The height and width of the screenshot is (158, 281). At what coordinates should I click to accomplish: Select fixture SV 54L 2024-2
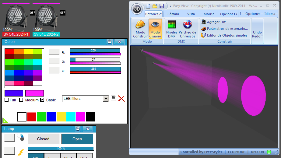pyautogui.click(x=46, y=34)
